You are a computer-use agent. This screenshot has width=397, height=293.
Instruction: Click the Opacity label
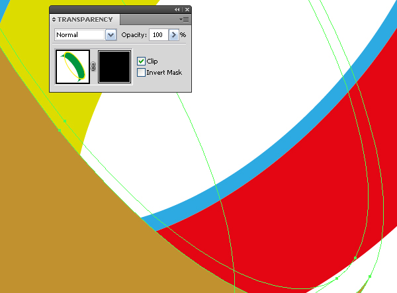[134, 35]
